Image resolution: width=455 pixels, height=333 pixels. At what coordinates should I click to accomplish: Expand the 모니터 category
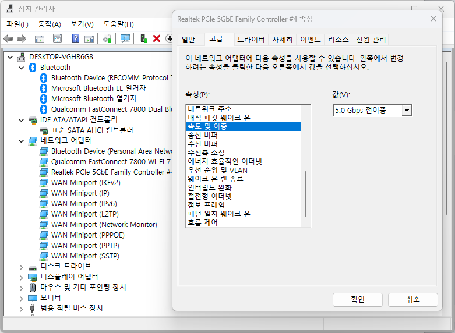click(21, 299)
